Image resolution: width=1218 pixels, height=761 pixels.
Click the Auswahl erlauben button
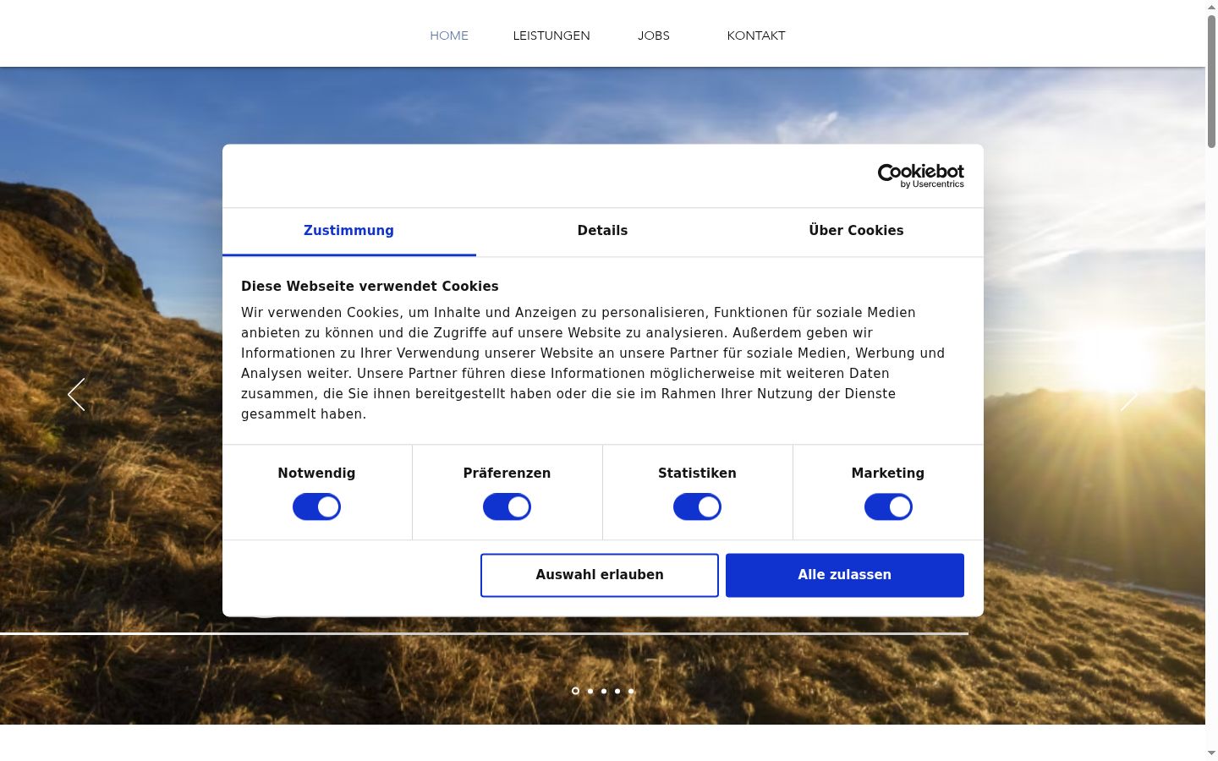click(x=600, y=575)
